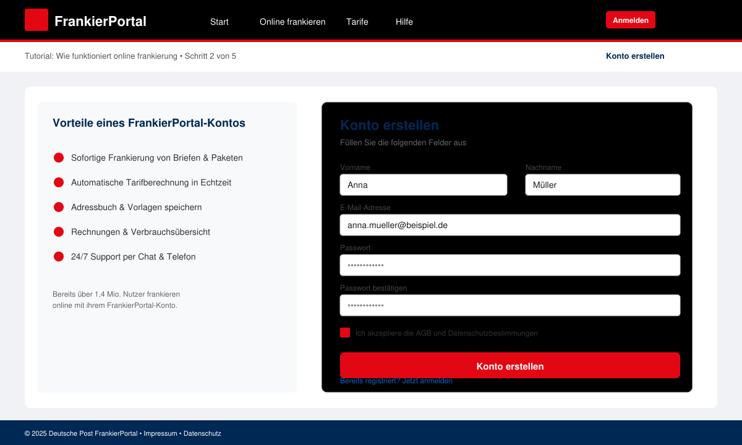Click red bullet beside 24/7 Support
Image resolution: width=742 pixels, height=445 pixels.
(x=59, y=256)
